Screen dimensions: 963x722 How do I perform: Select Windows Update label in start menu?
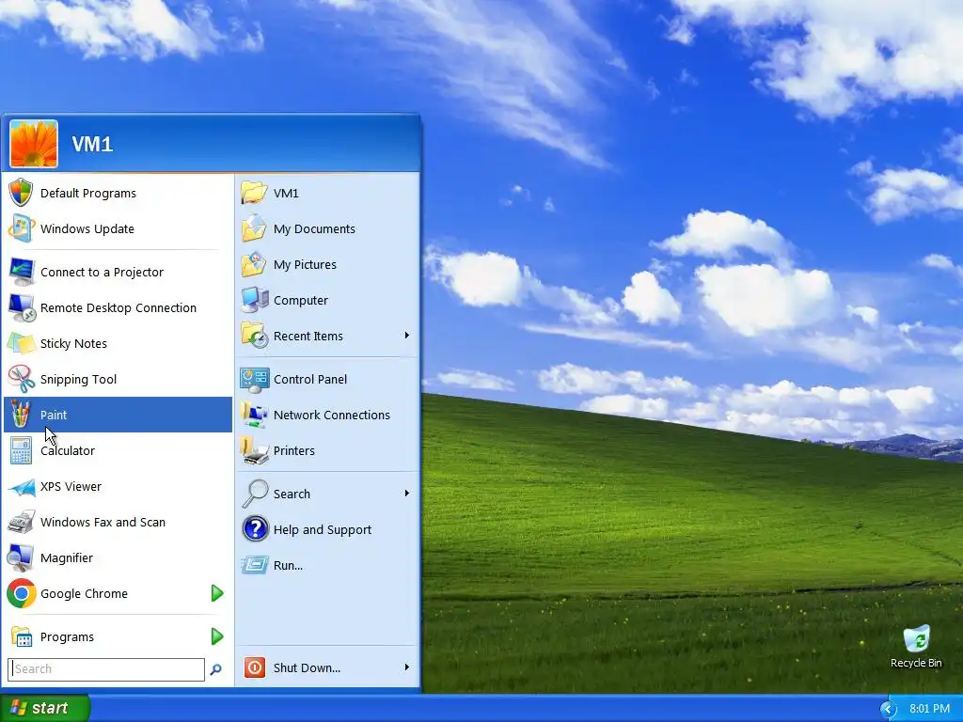click(x=87, y=229)
